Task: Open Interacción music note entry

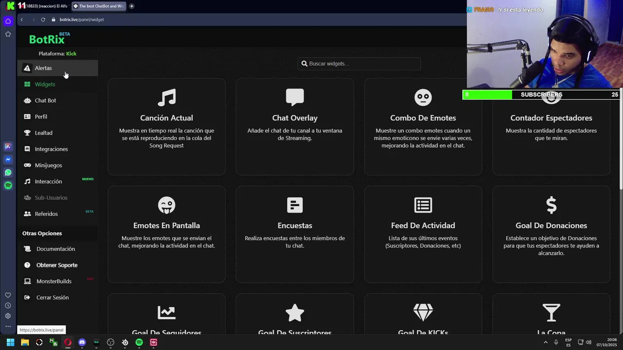Action: [x=58, y=181]
